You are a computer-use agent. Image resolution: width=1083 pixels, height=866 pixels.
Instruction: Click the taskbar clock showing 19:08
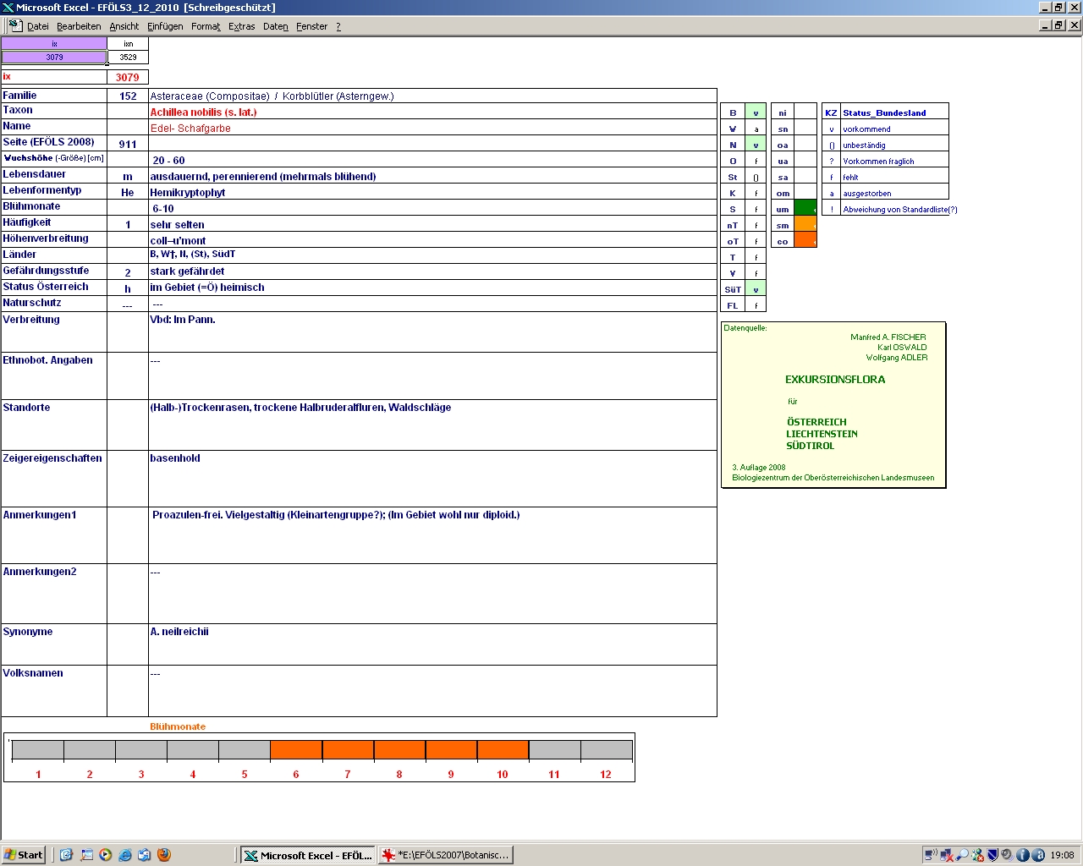pos(1062,855)
